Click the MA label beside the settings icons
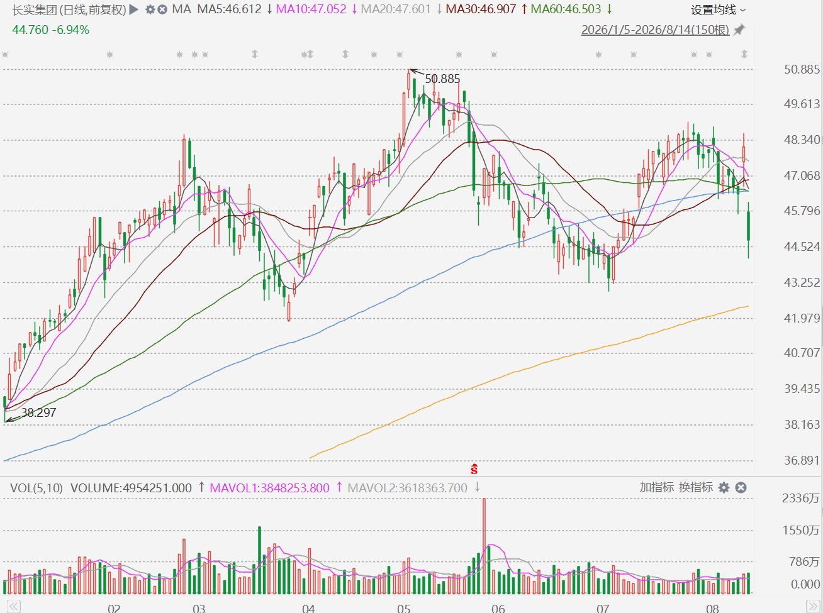The image size is (823, 613). (181, 9)
